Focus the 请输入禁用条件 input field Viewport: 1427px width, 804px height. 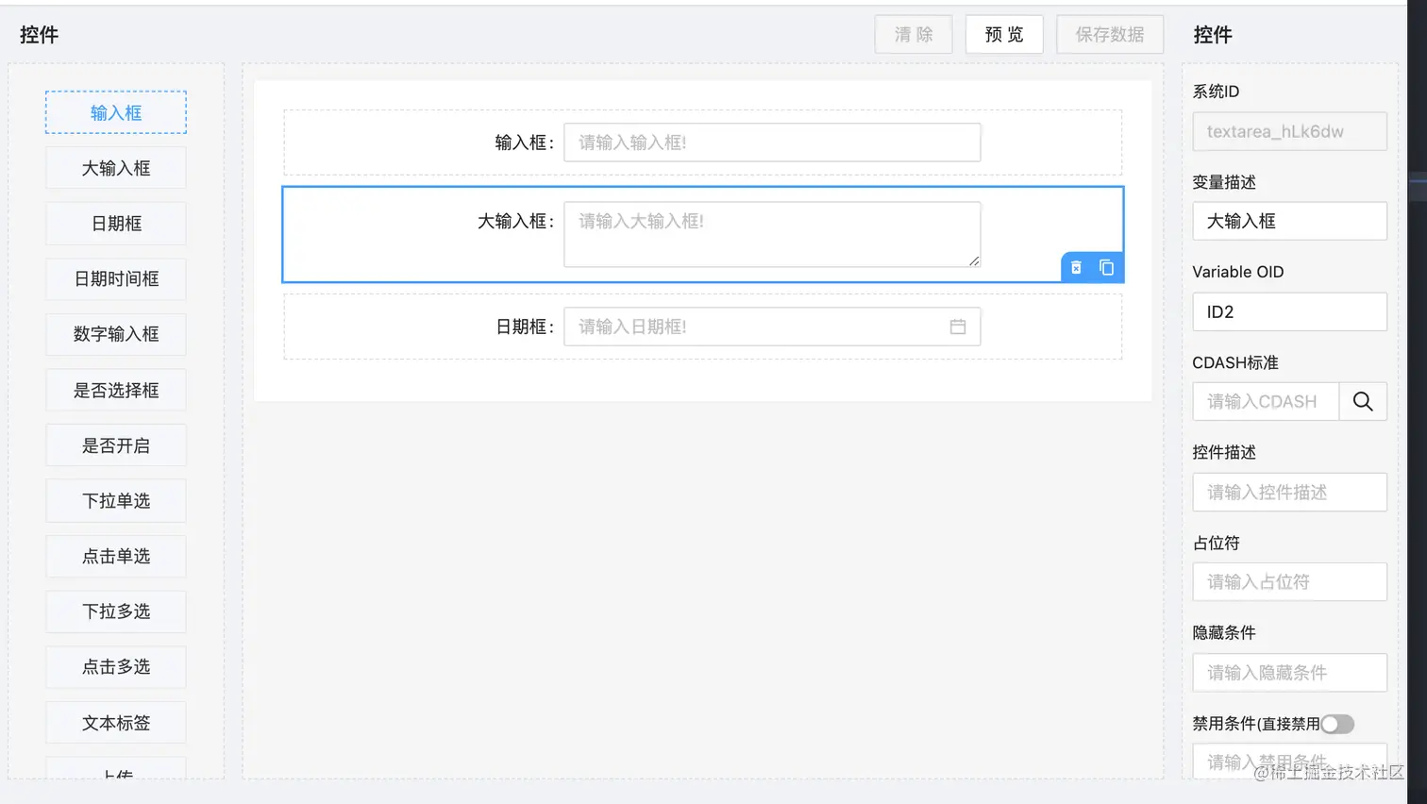(x=1289, y=761)
